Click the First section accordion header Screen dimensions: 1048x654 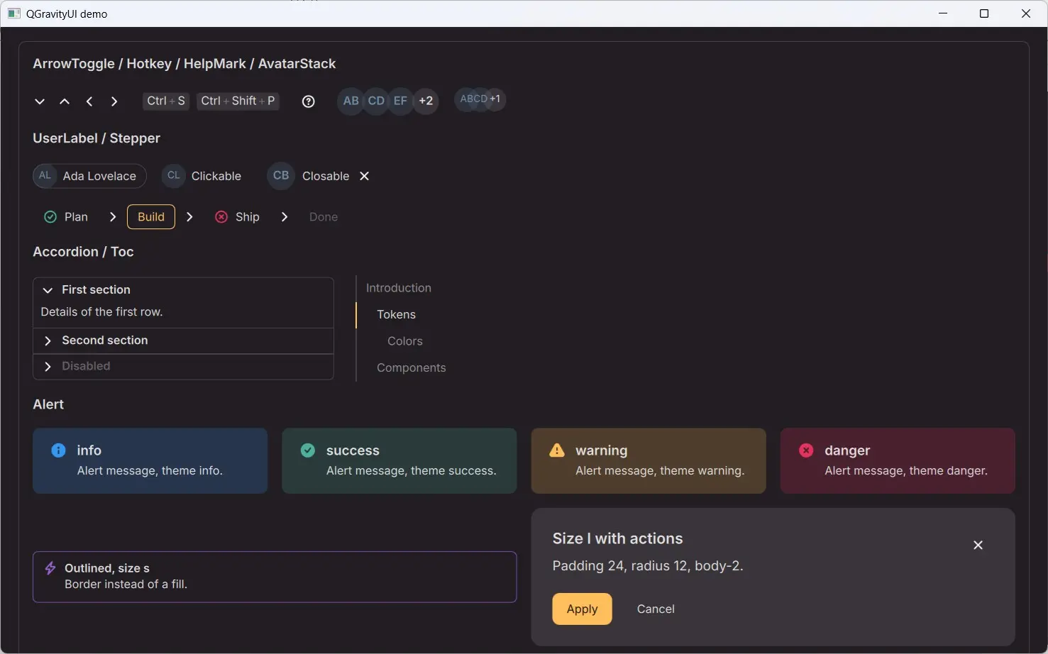pos(183,290)
